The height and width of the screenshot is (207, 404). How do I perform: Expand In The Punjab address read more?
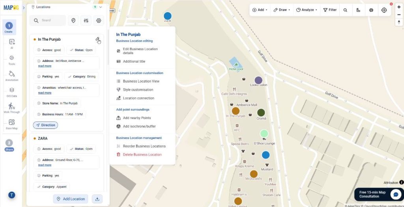tap(45, 66)
